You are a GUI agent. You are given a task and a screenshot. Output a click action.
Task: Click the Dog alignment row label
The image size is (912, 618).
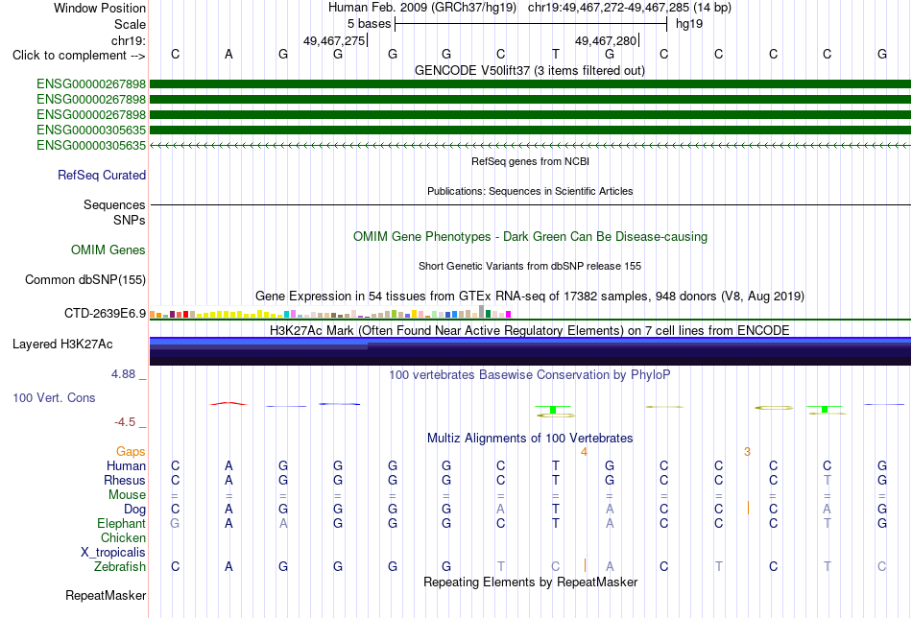[135, 510]
